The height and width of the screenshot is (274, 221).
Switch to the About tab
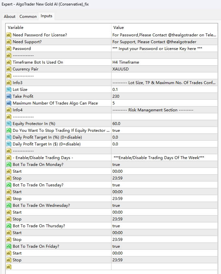(x=9, y=16)
